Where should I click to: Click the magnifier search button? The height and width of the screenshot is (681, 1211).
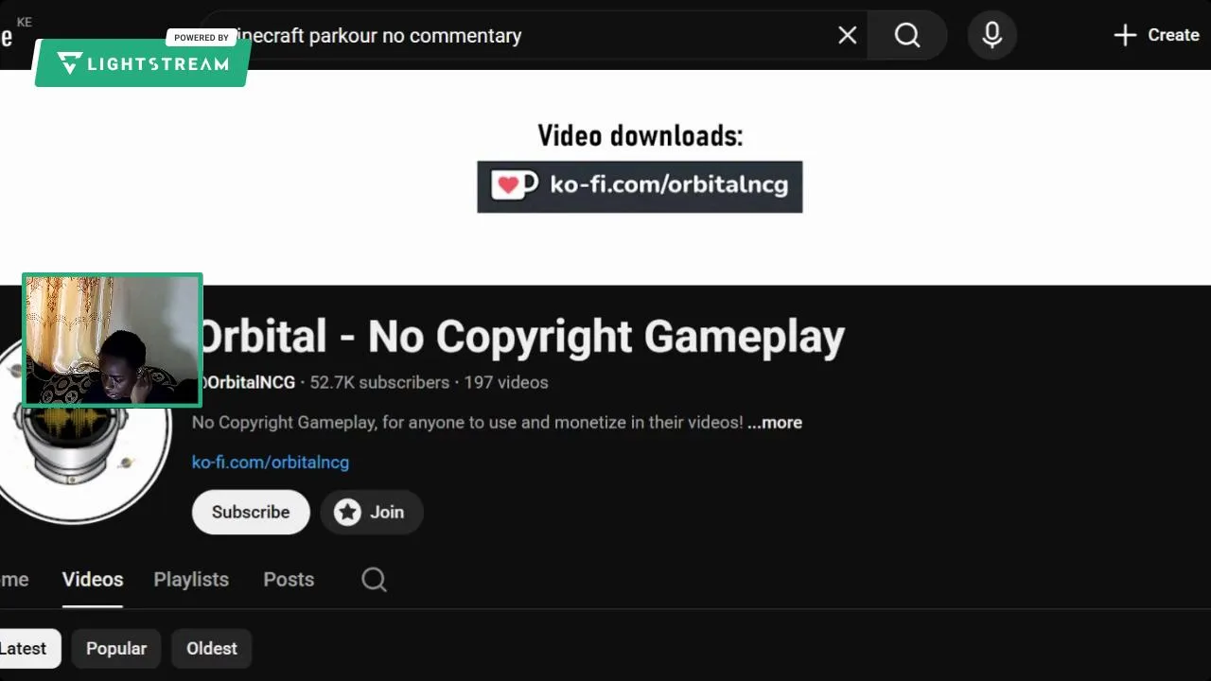[907, 35]
